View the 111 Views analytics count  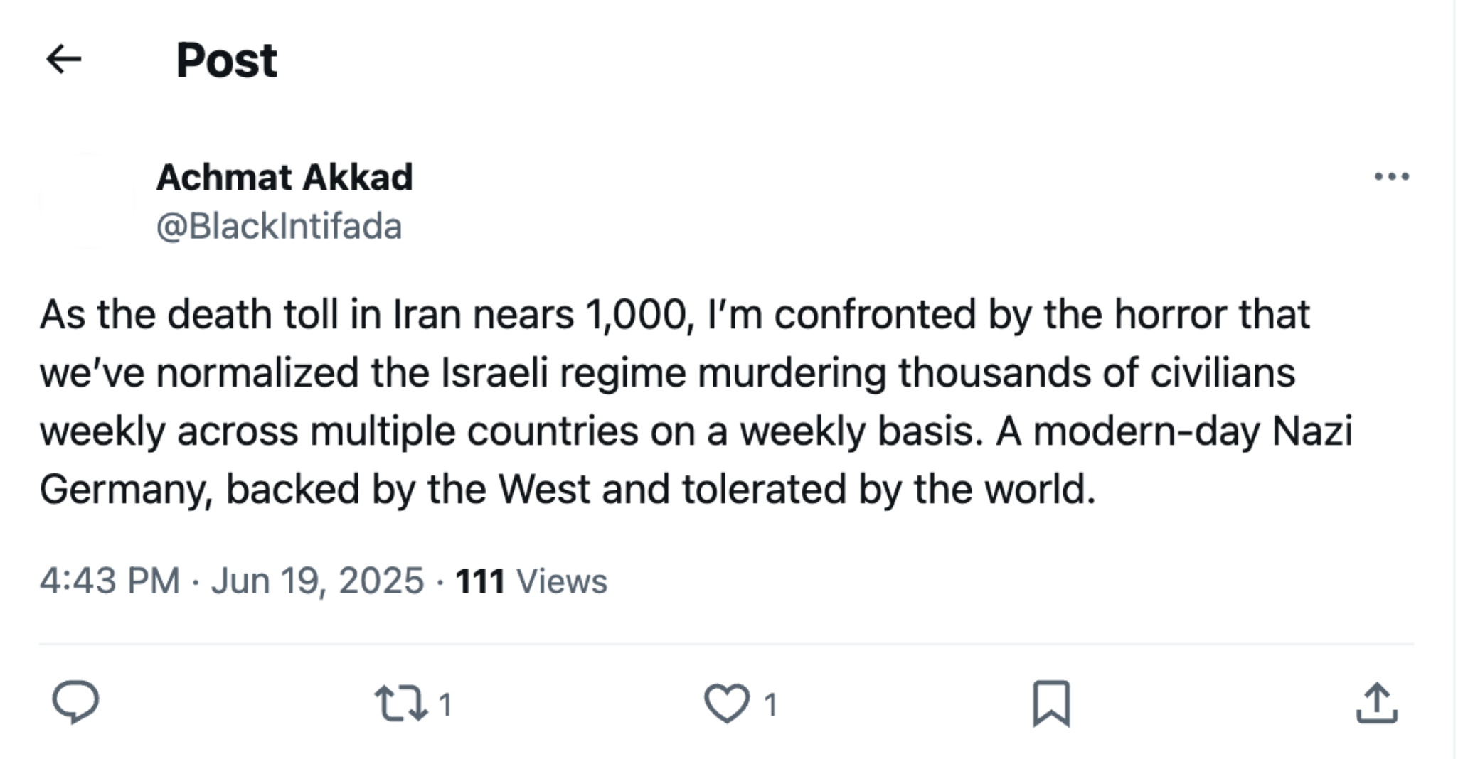[531, 581]
